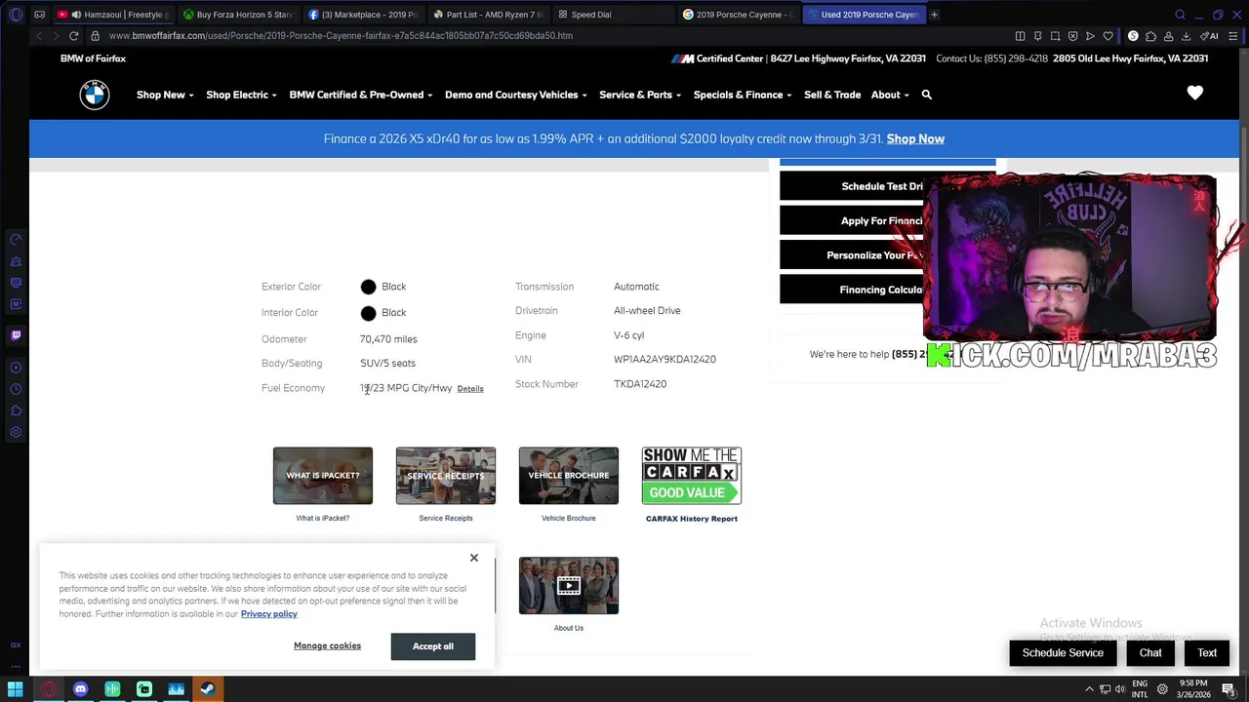Open Steam from the taskbar
The height and width of the screenshot is (702, 1249).
[x=208, y=689]
